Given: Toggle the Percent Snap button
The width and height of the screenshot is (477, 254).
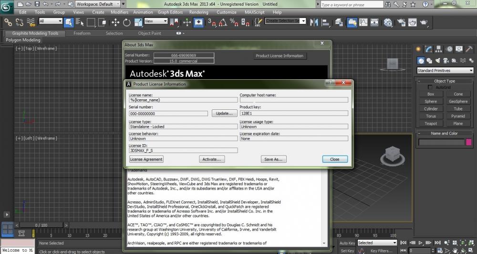Looking at the screenshot, I should 234,22.
